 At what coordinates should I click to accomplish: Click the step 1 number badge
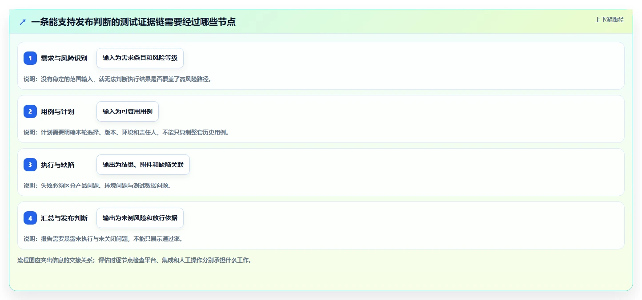coord(30,58)
